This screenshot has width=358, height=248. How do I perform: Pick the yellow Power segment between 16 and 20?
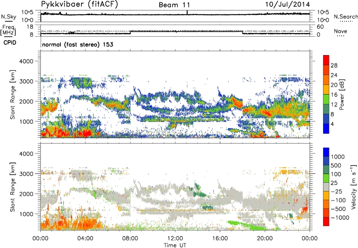pos(326,90)
